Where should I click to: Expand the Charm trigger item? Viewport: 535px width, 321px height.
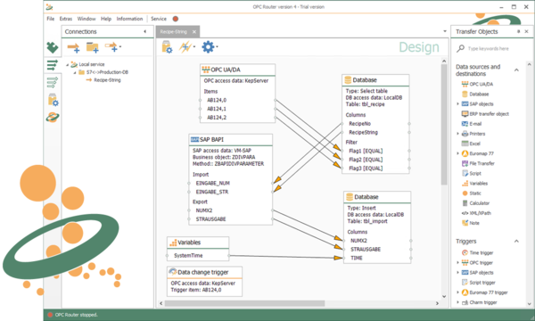(458, 302)
